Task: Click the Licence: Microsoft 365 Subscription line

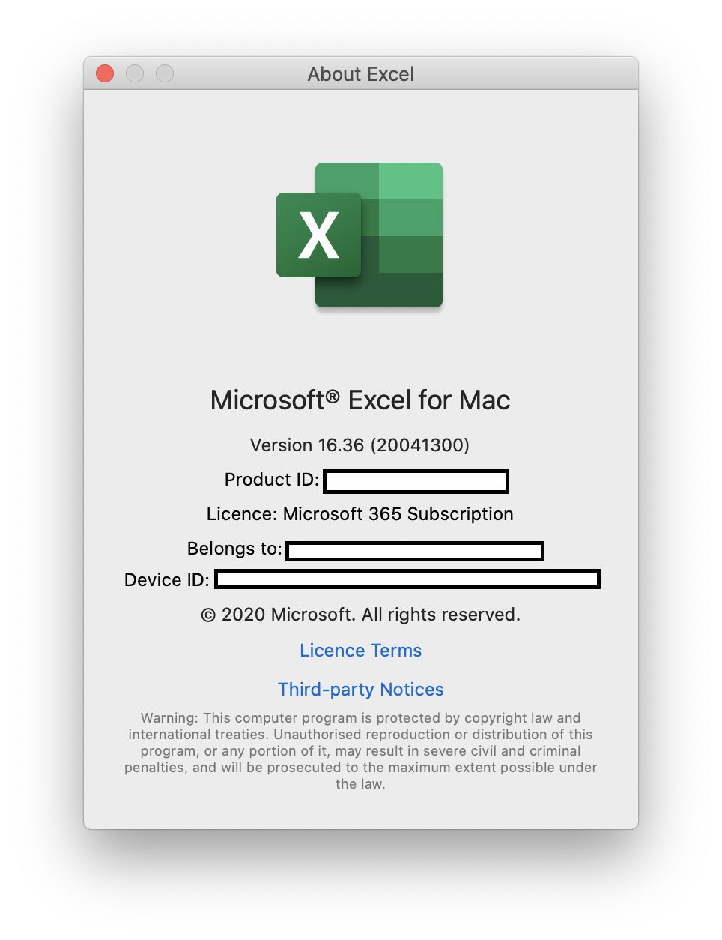Action: click(x=360, y=514)
